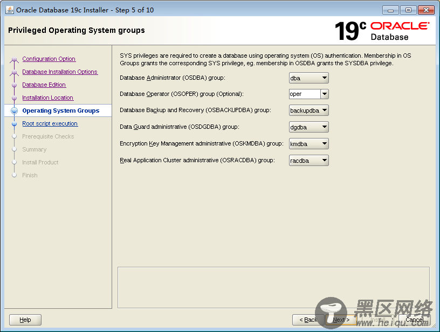Click the Install Product step label

pos(40,162)
